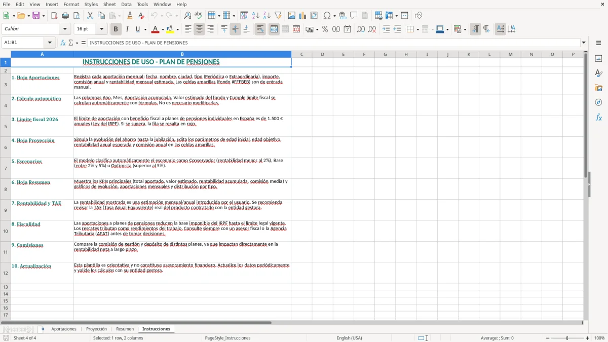Click the Clear Direct Formatting icon
The width and height of the screenshot is (608, 342).
(x=141, y=16)
